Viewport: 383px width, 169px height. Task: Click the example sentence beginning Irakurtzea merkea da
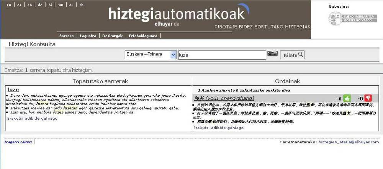tap(95, 108)
